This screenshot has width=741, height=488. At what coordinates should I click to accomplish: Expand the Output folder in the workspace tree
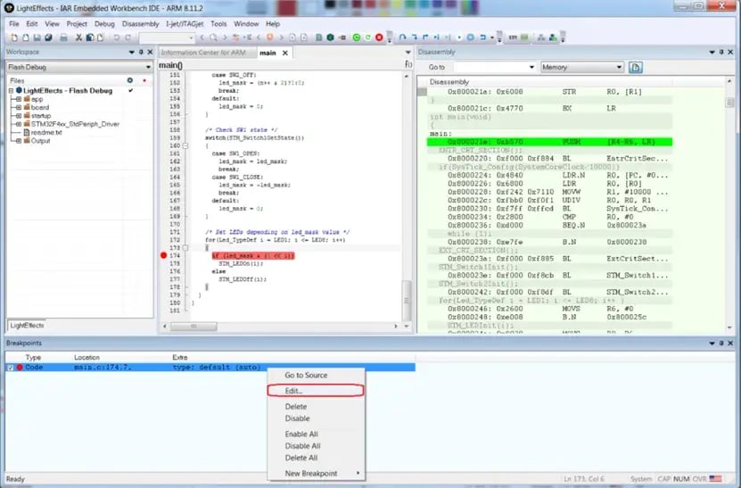click(x=19, y=141)
